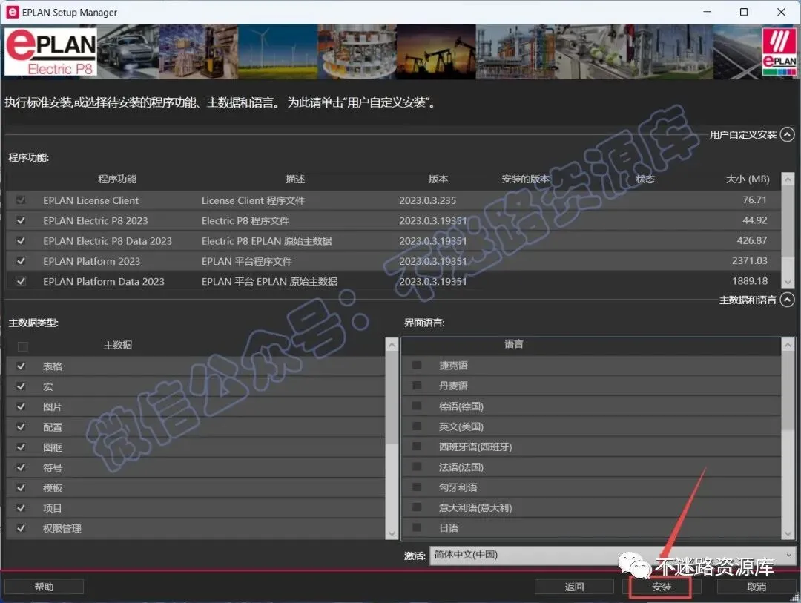
Task: Check the 西班牙语(西班牙) language checkbox
Action: pos(417,446)
